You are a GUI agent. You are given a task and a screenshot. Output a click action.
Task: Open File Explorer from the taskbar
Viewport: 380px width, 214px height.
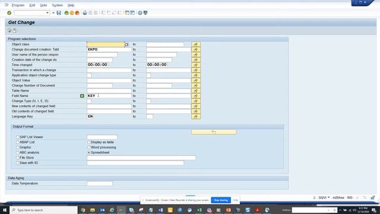pos(93,210)
